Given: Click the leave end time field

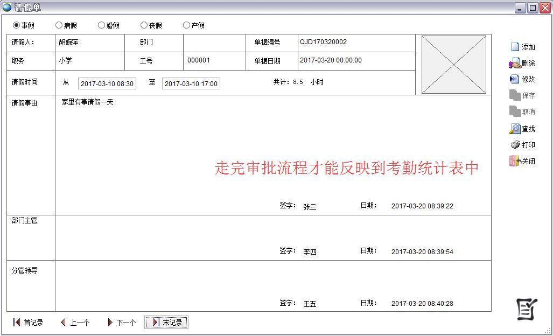Looking at the screenshot, I should tap(191, 84).
